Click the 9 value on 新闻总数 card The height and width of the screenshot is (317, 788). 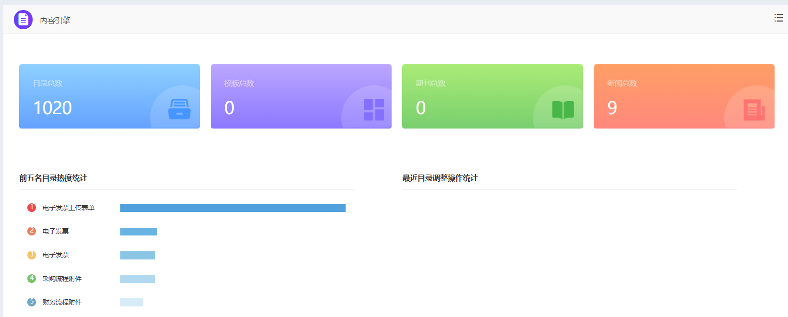click(612, 108)
